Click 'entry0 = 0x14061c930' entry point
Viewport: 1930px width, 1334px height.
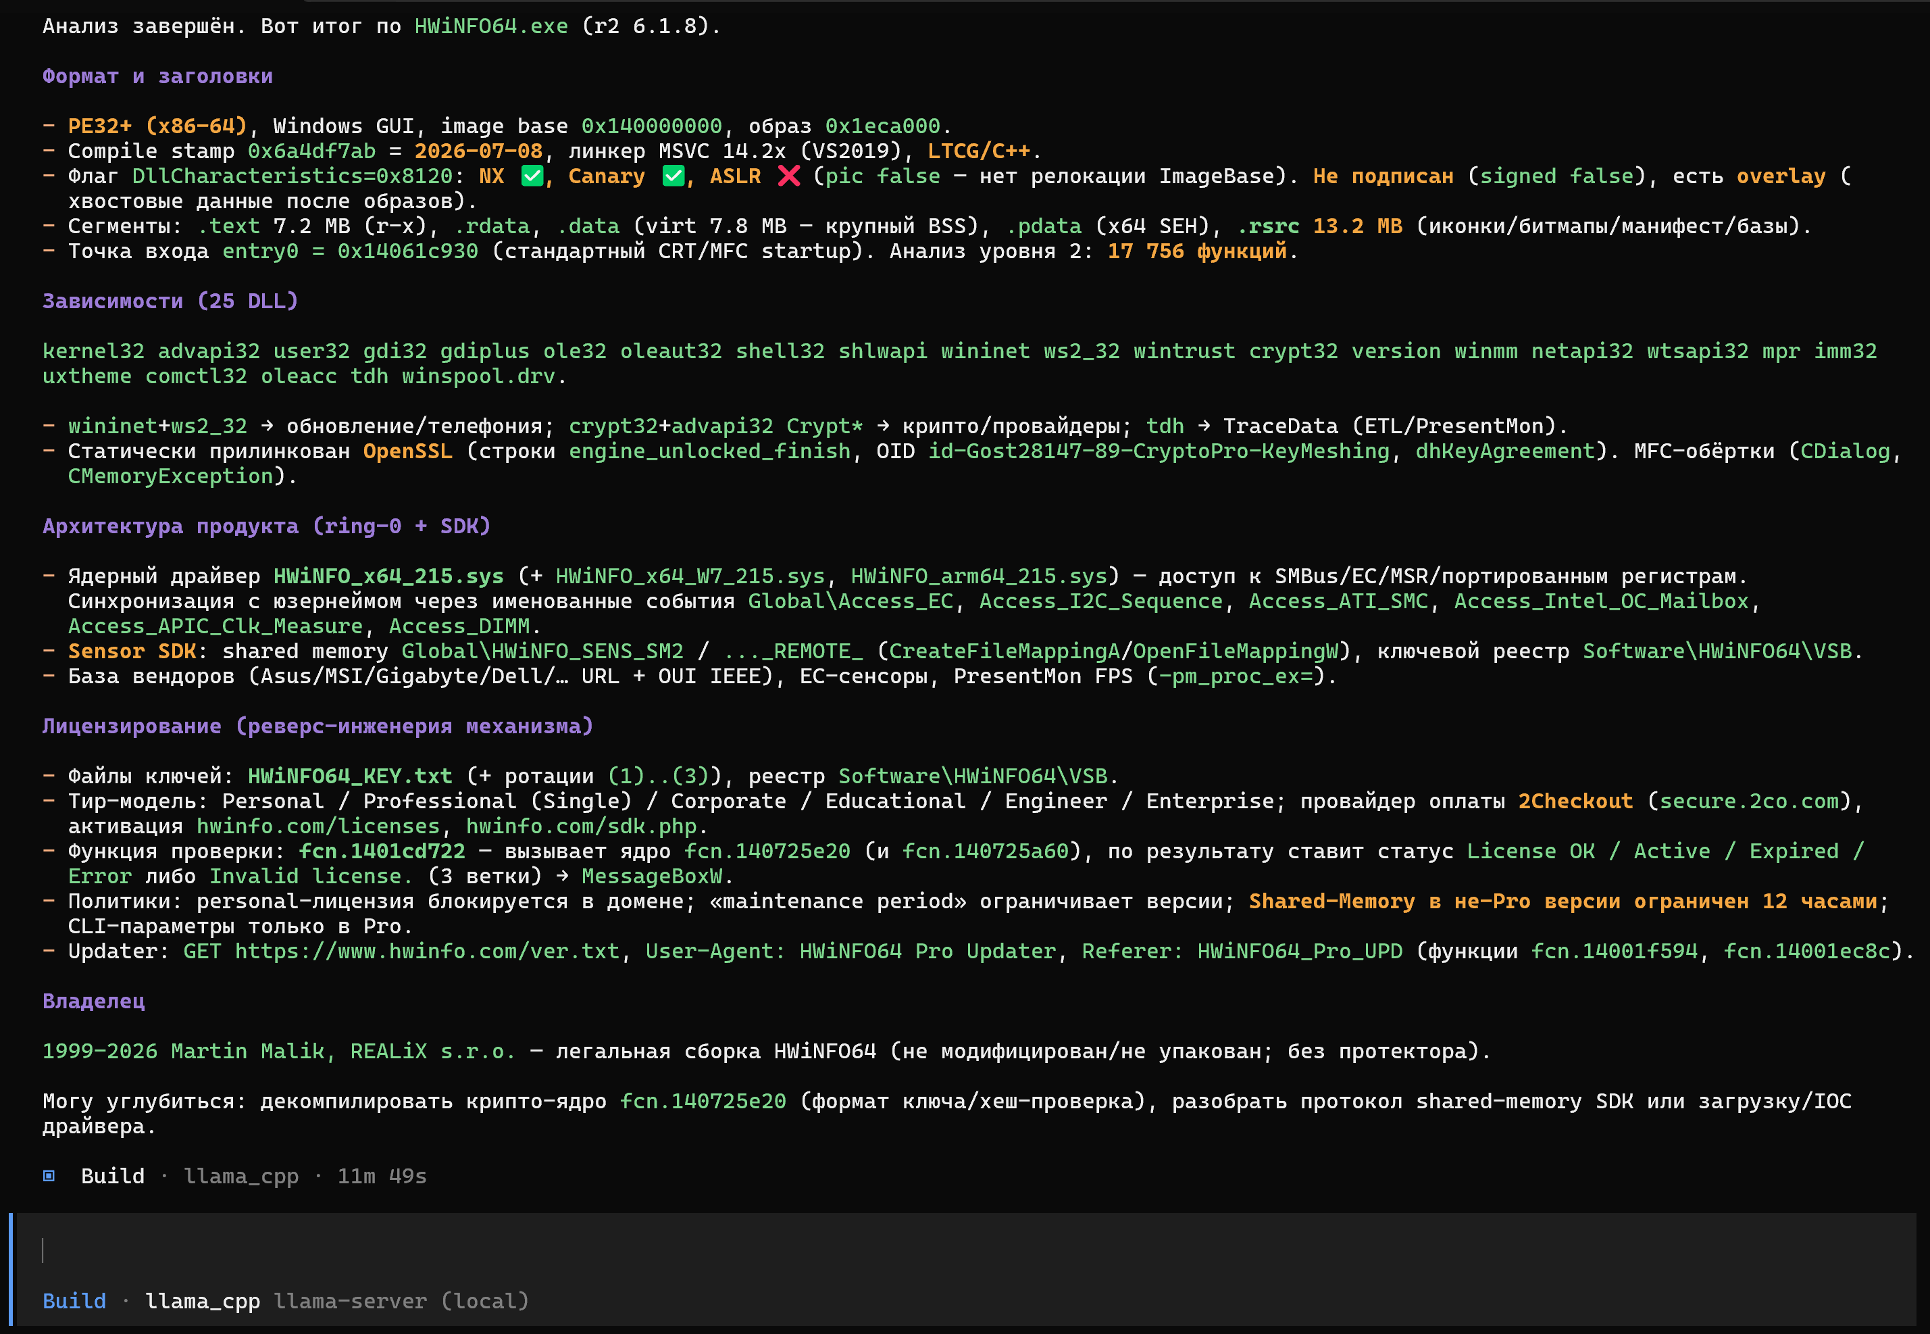(350, 251)
